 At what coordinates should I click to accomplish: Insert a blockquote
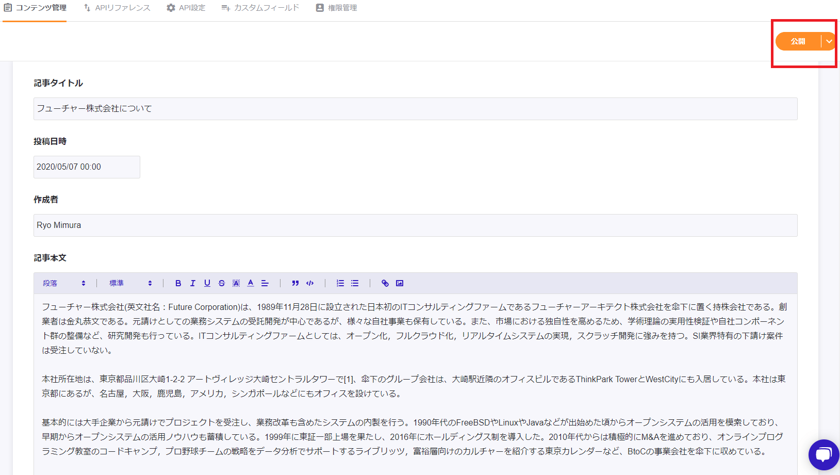pos(295,283)
